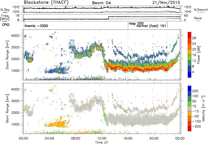Screen dimensions: 208x144
Task: Click the 'CPID' row label
Action: pyautogui.click(x=6, y=25)
